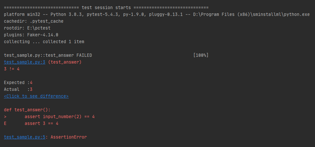Click the 'rootdir: E:\pctest' line
Image resolution: width=315 pixels, height=147 pixels.
point(27,28)
